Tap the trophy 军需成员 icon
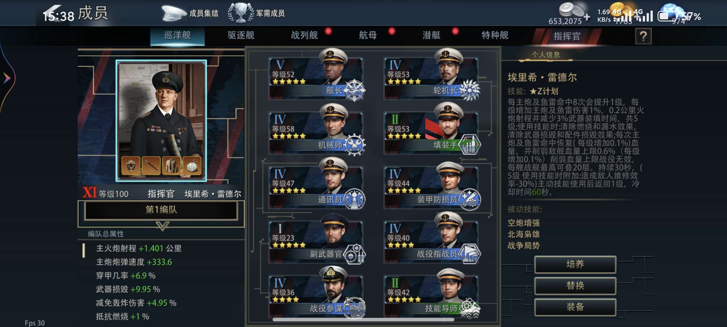The image size is (727, 327). pyautogui.click(x=240, y=13)
